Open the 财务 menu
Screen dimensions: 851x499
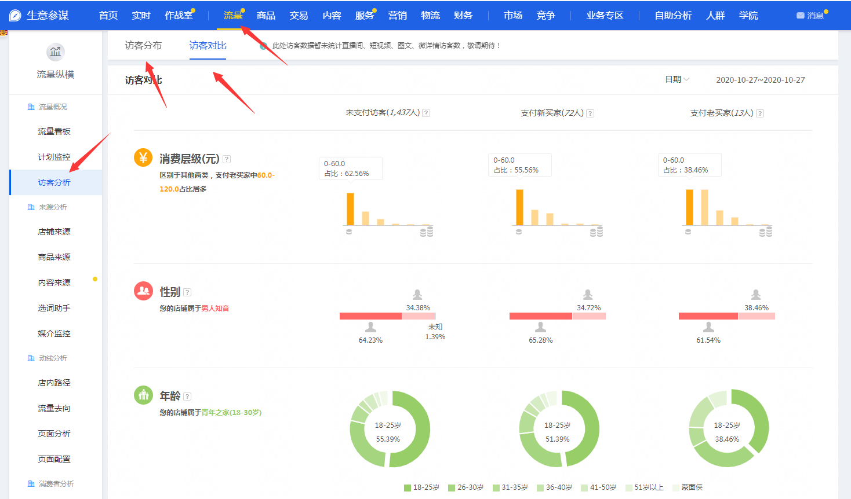[x=463, y=16]
